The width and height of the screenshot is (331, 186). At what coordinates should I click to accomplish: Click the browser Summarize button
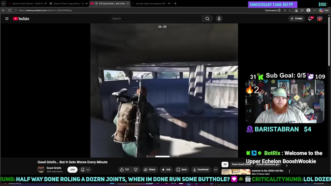click(273, 10)
